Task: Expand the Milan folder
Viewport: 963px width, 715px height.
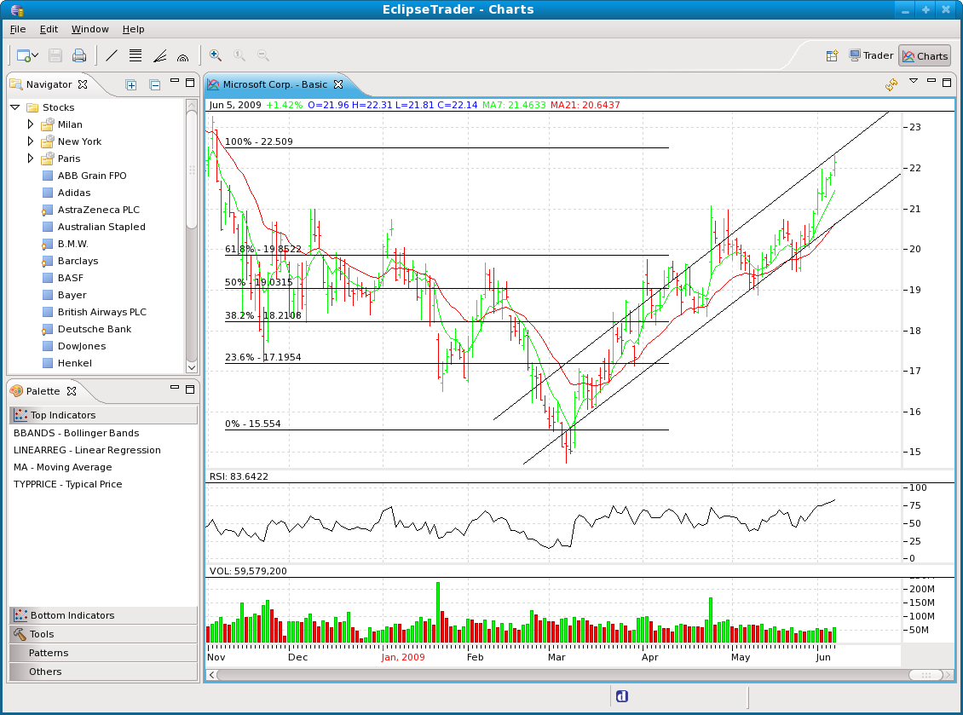Action: tap(31, 124)
